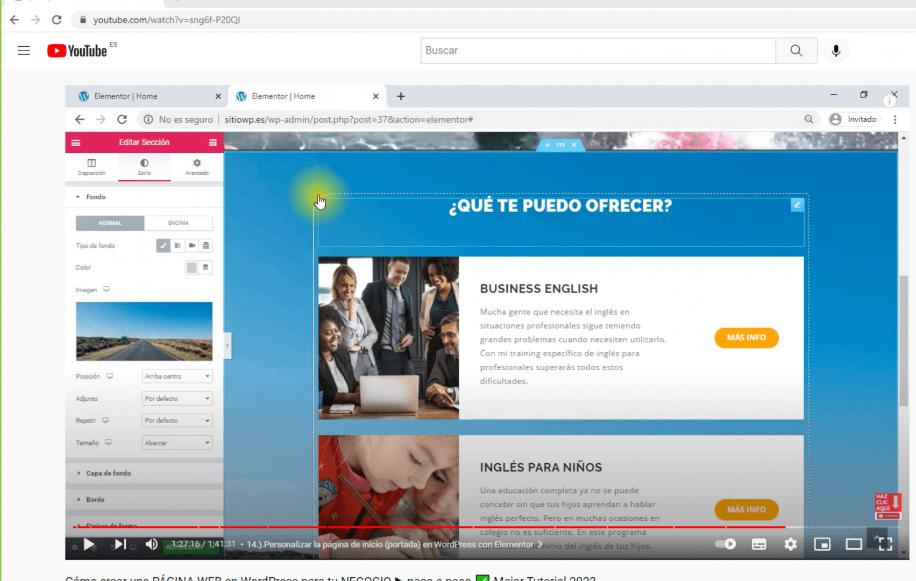This screenshot has height=581, width=916.
Task: Collapse the Fondo section
Action: (x=144, y=197)
